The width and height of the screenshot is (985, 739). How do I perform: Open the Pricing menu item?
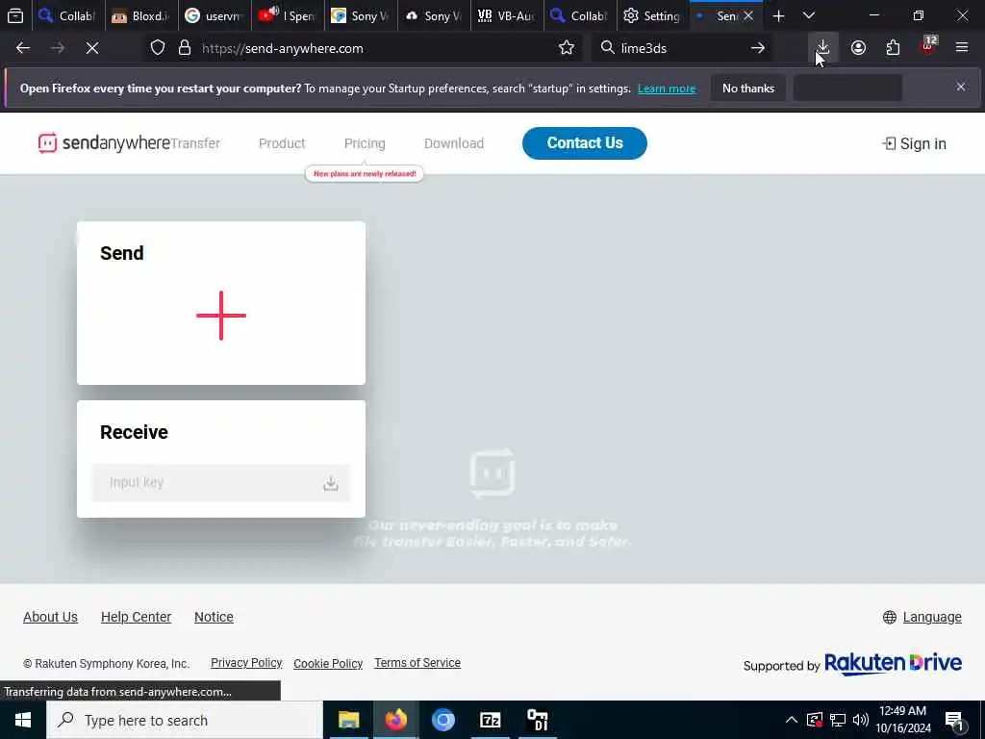(365, 143)
